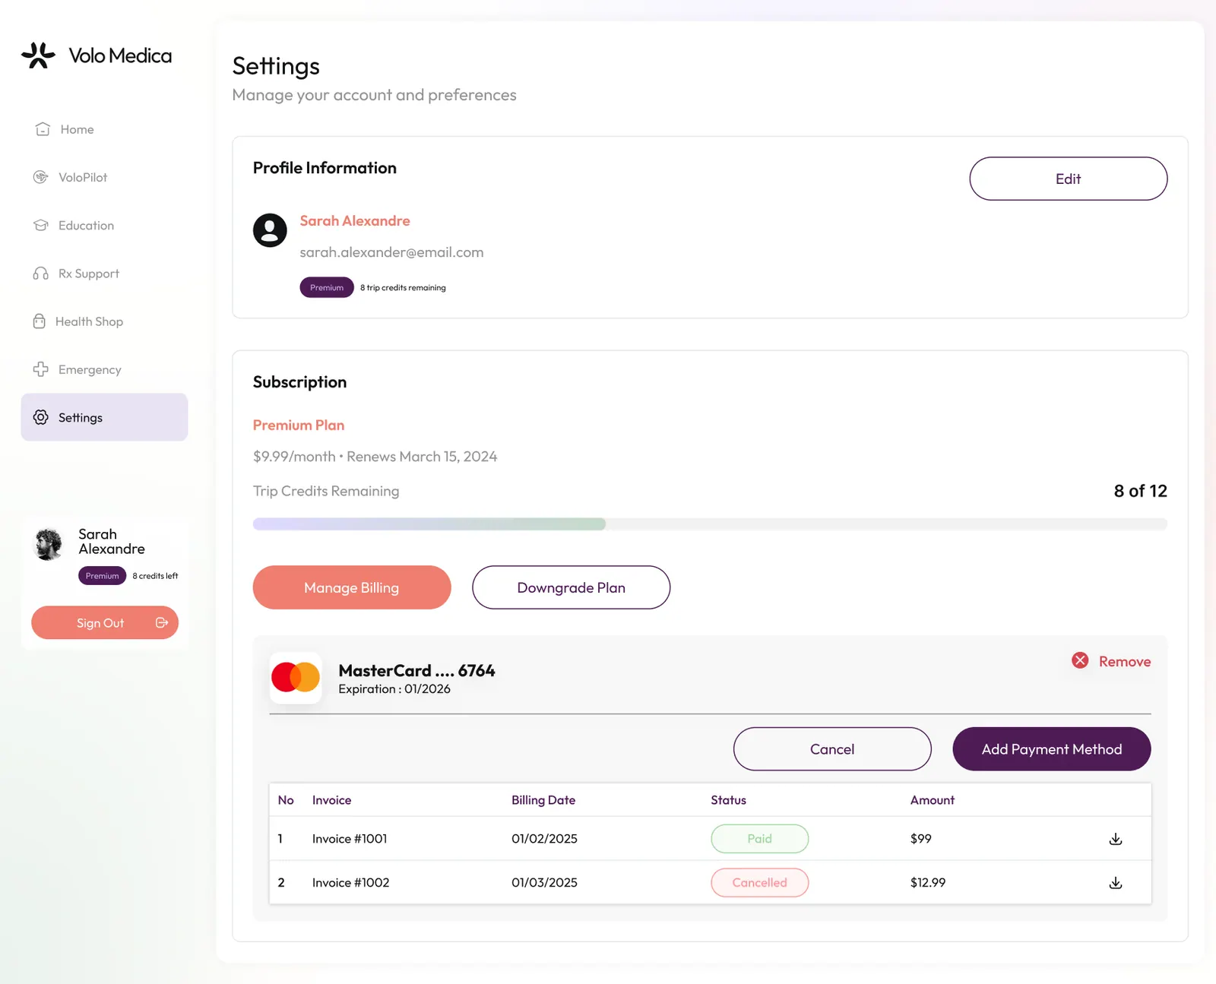Download Invoice #1001 using the download icon
1216x984 pixels.
point(1116,839)
